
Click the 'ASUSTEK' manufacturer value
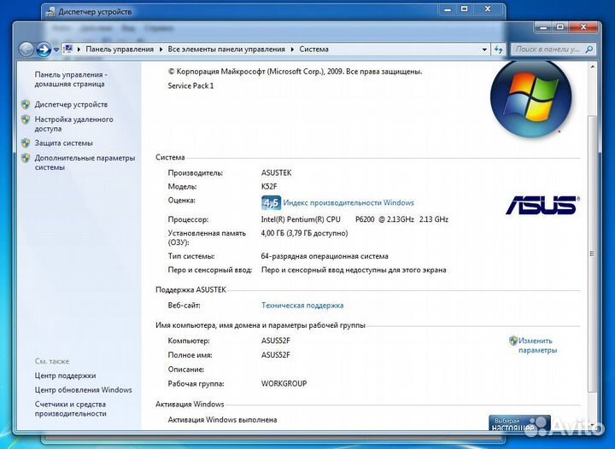click(277, 172)
